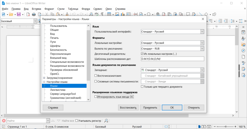Viewport: 247px width, 129px height.
Task: Check 'Только для текущего документа'
Action: [x=142, y=87]
